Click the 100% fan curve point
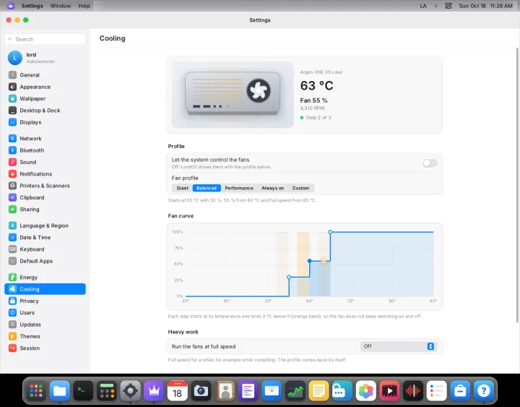 [330, 232]
